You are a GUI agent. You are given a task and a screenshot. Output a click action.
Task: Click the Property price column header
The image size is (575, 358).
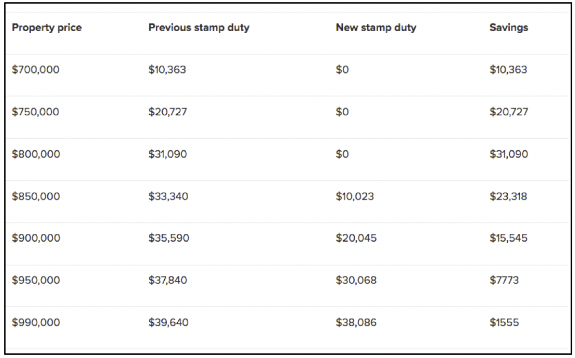click(x=47, y=28)
